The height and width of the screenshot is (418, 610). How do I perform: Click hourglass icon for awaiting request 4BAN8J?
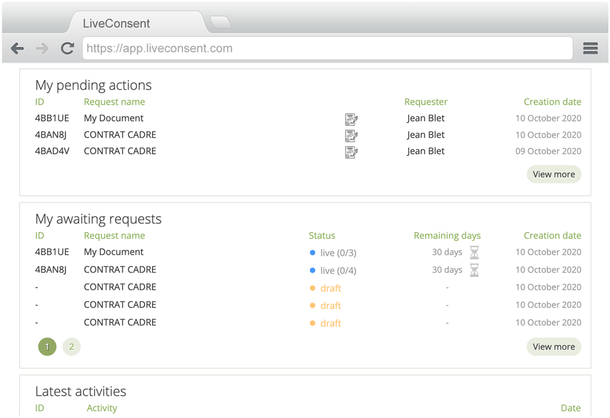point(474,270)
